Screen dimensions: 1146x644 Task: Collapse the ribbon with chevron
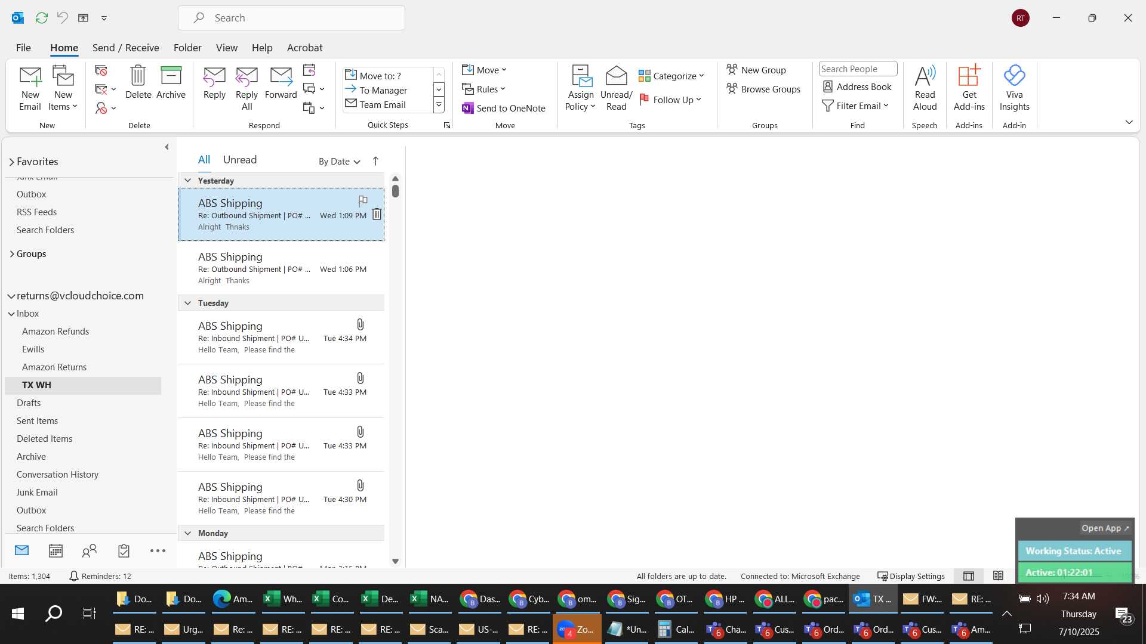click(1129, 122)
